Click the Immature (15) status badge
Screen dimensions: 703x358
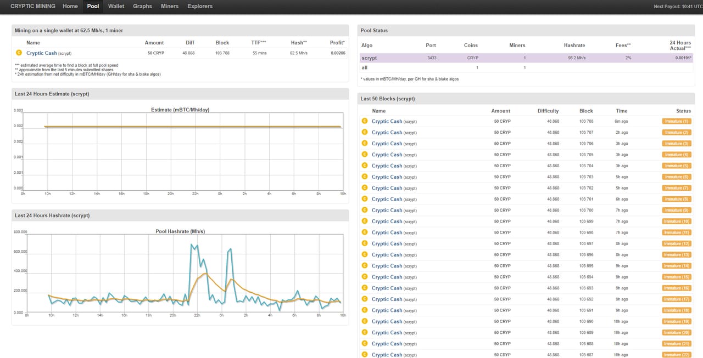tap(677, 277)
